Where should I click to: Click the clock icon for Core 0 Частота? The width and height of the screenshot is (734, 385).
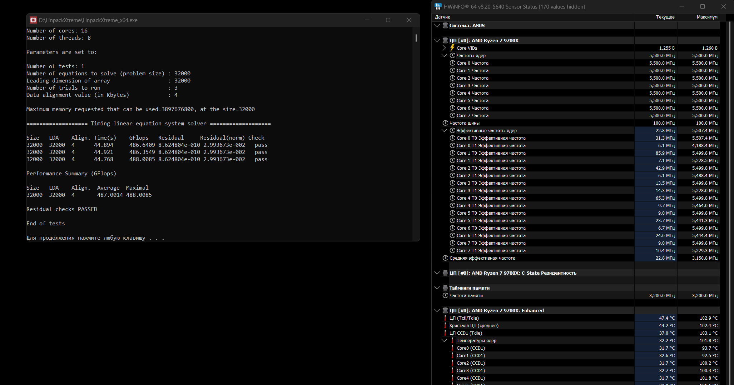click(x=452, y=63)
